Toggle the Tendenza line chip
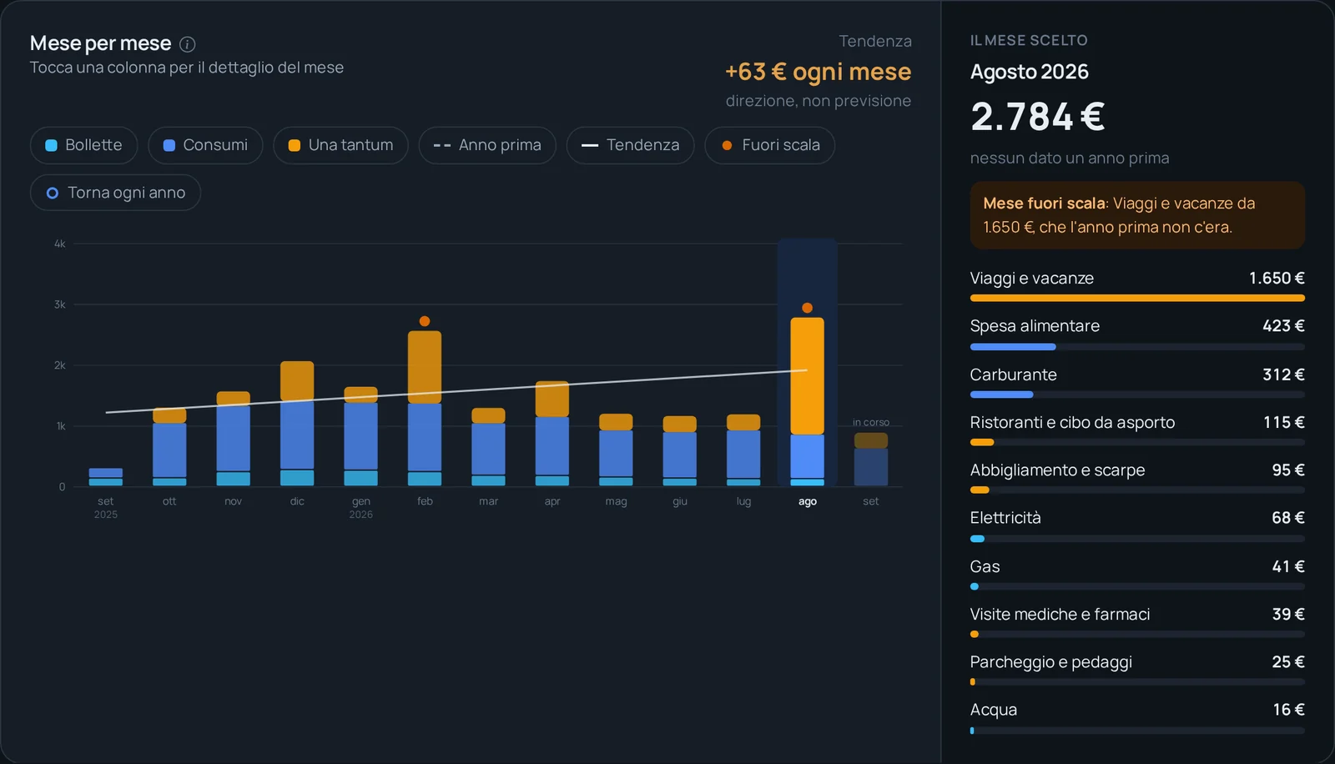 630,145
